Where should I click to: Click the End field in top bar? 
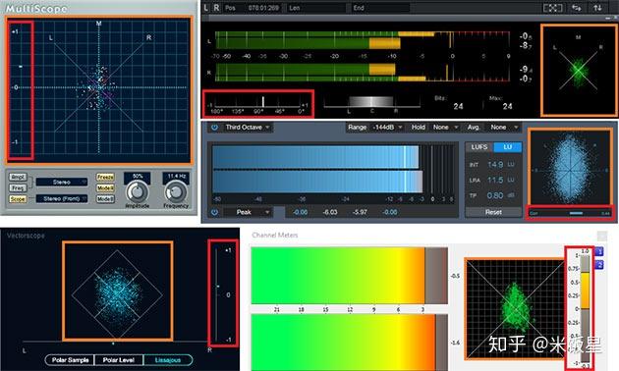380,8
